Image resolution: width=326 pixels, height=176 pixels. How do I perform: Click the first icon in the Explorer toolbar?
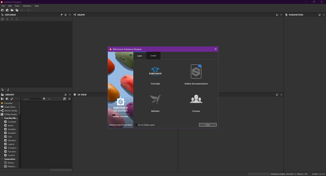[x=3, y=19]
